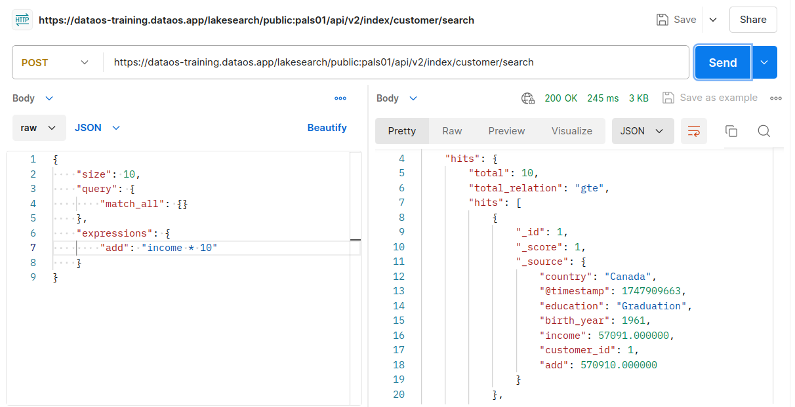
Task: Toggle line wrap icon in response
Action: 694,131
